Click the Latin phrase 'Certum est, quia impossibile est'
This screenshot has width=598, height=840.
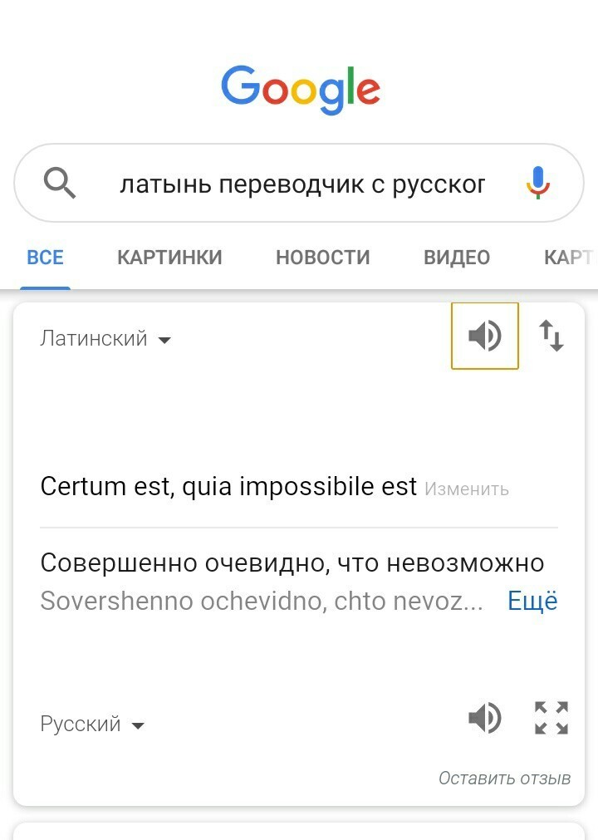tap(228, 486)
